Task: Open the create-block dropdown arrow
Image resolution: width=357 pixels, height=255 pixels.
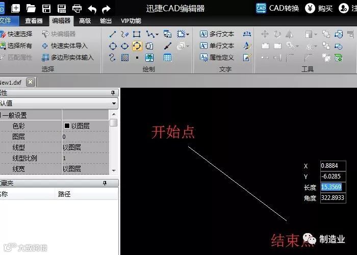Action: [188, 35]
